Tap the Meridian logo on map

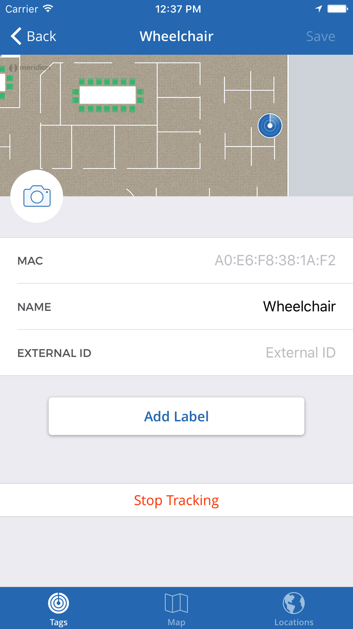point(30,67)
